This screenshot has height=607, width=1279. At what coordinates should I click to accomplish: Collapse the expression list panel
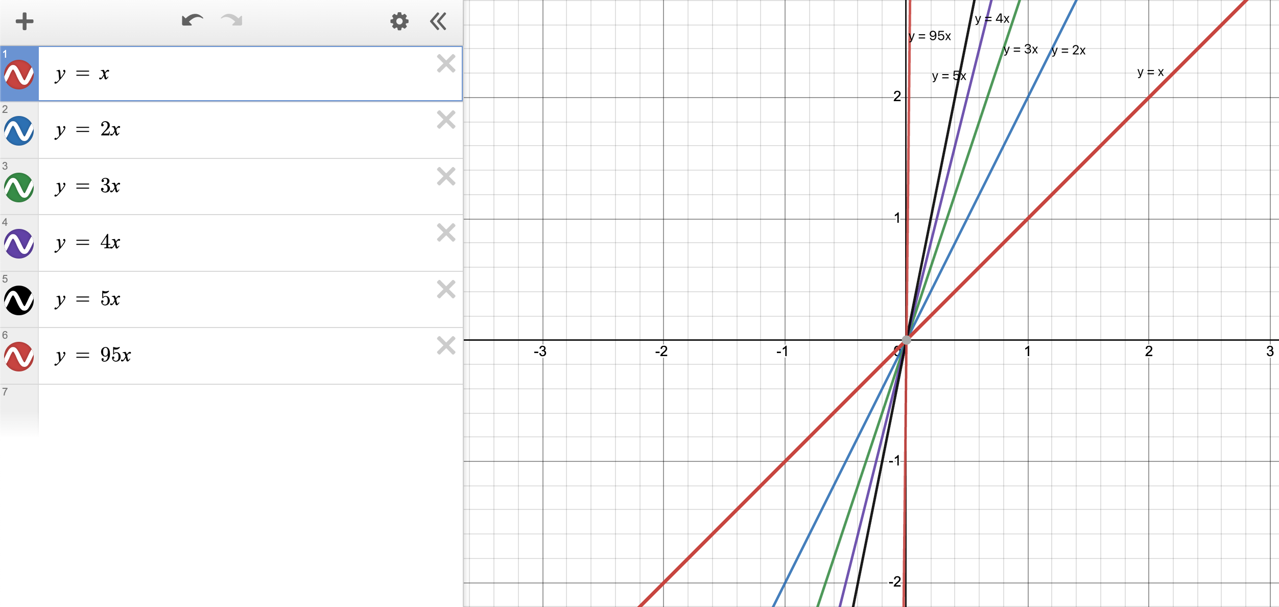click(438, 21)
